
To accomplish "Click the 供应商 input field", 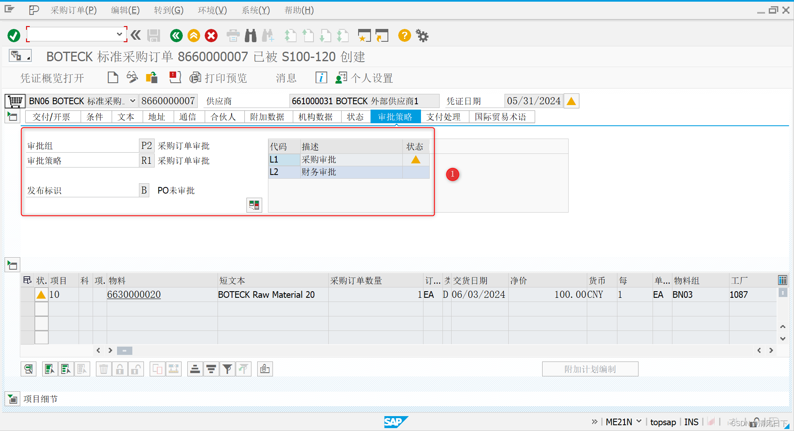I will (364, 101).
